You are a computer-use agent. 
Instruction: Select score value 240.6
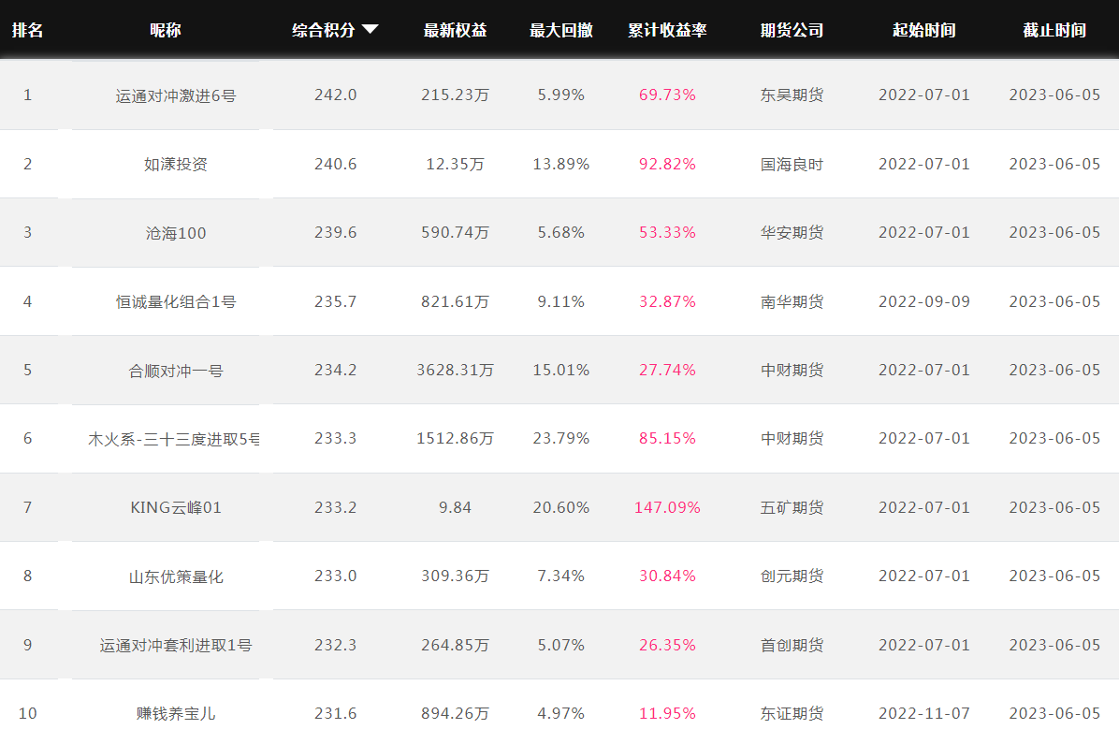click(x=335, y=164)
